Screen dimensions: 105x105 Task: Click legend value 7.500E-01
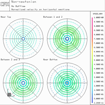click(x=99, y=39)
